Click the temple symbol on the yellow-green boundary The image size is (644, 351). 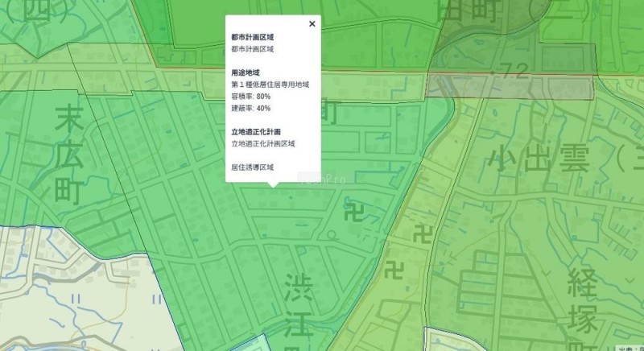pos(418,233)
